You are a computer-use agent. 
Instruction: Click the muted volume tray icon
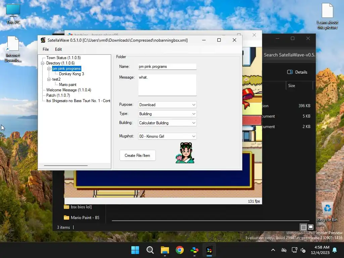tap(303, 250)
